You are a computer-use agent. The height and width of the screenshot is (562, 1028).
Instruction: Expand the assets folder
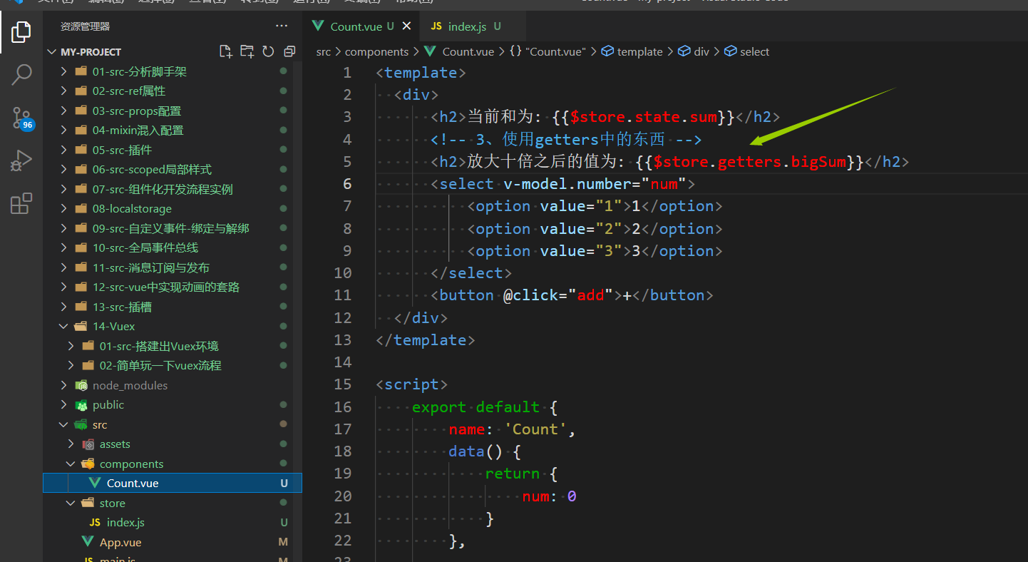tap(173, 444)
